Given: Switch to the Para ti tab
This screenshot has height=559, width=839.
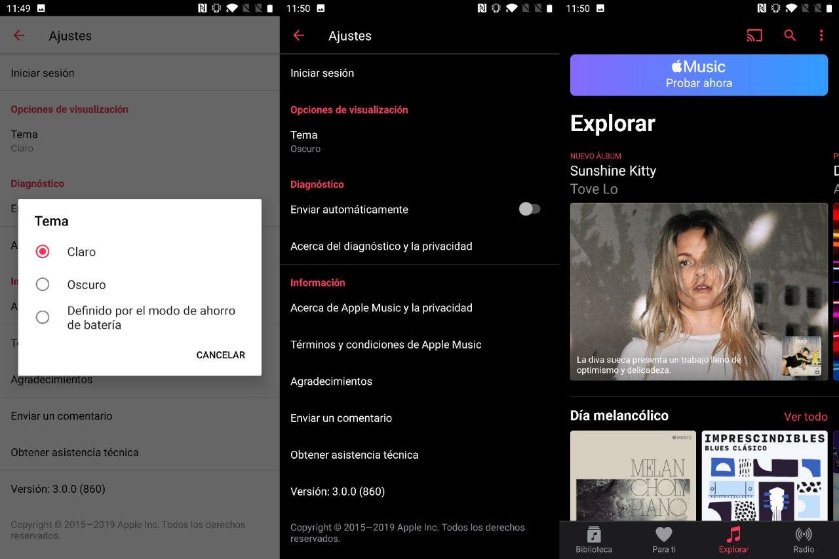Looking at the screenshot, I should coord(664,540).
